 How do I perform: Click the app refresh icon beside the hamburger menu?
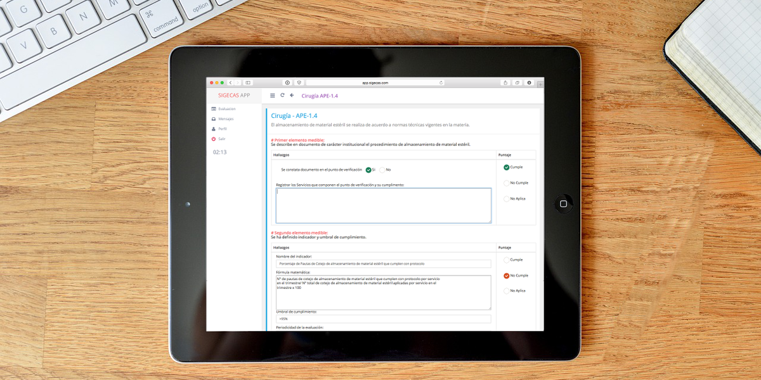click(282, 96)
